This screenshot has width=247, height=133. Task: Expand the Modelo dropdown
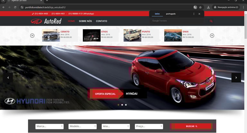tap(83, 126)
